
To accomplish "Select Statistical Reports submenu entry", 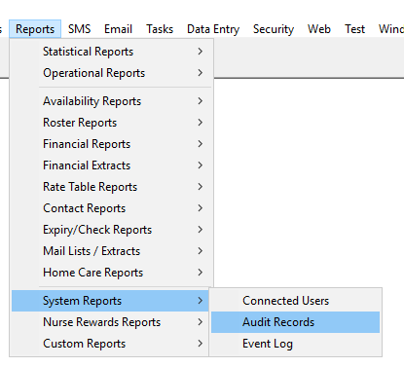I will click(x=112, y=52).
